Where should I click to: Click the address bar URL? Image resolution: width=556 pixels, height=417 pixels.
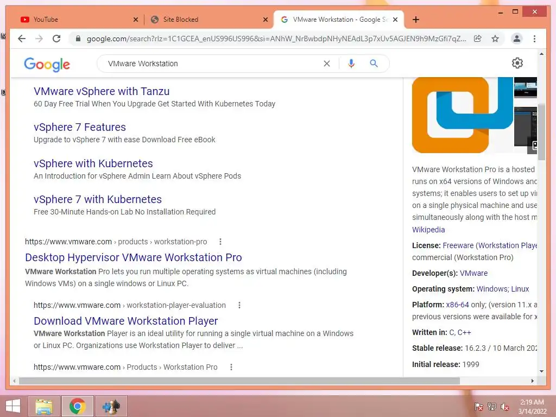(x=276, y=39)
